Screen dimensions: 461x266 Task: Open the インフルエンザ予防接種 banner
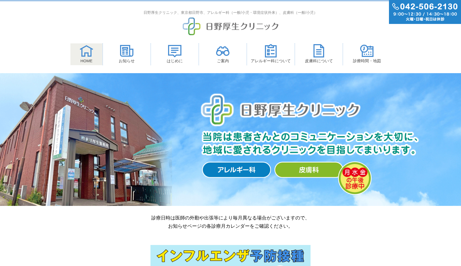(230, 255)
